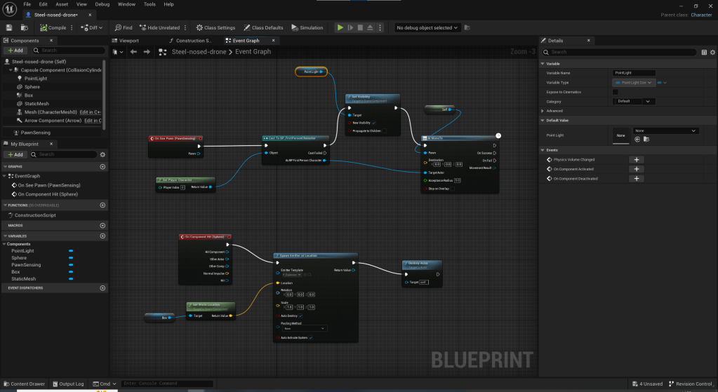Open the debug object selector dropdown
Image resolution: width=718 pixels, height=392 pixels.
point(427,28)
